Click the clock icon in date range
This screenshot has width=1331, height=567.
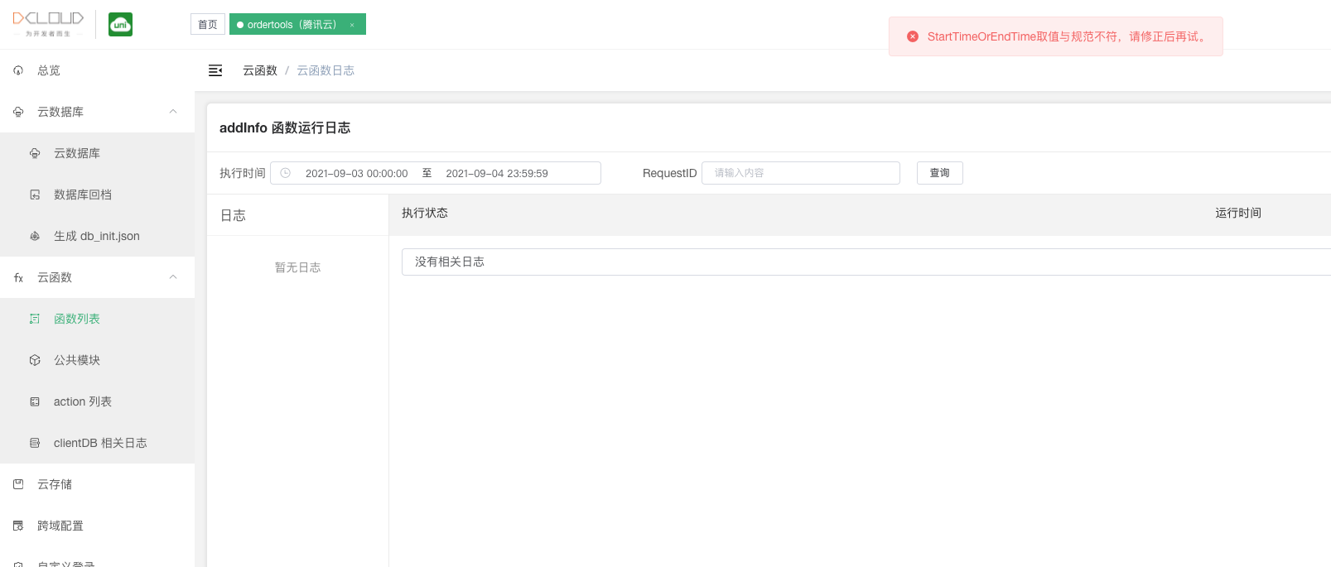tap(285, 173)
